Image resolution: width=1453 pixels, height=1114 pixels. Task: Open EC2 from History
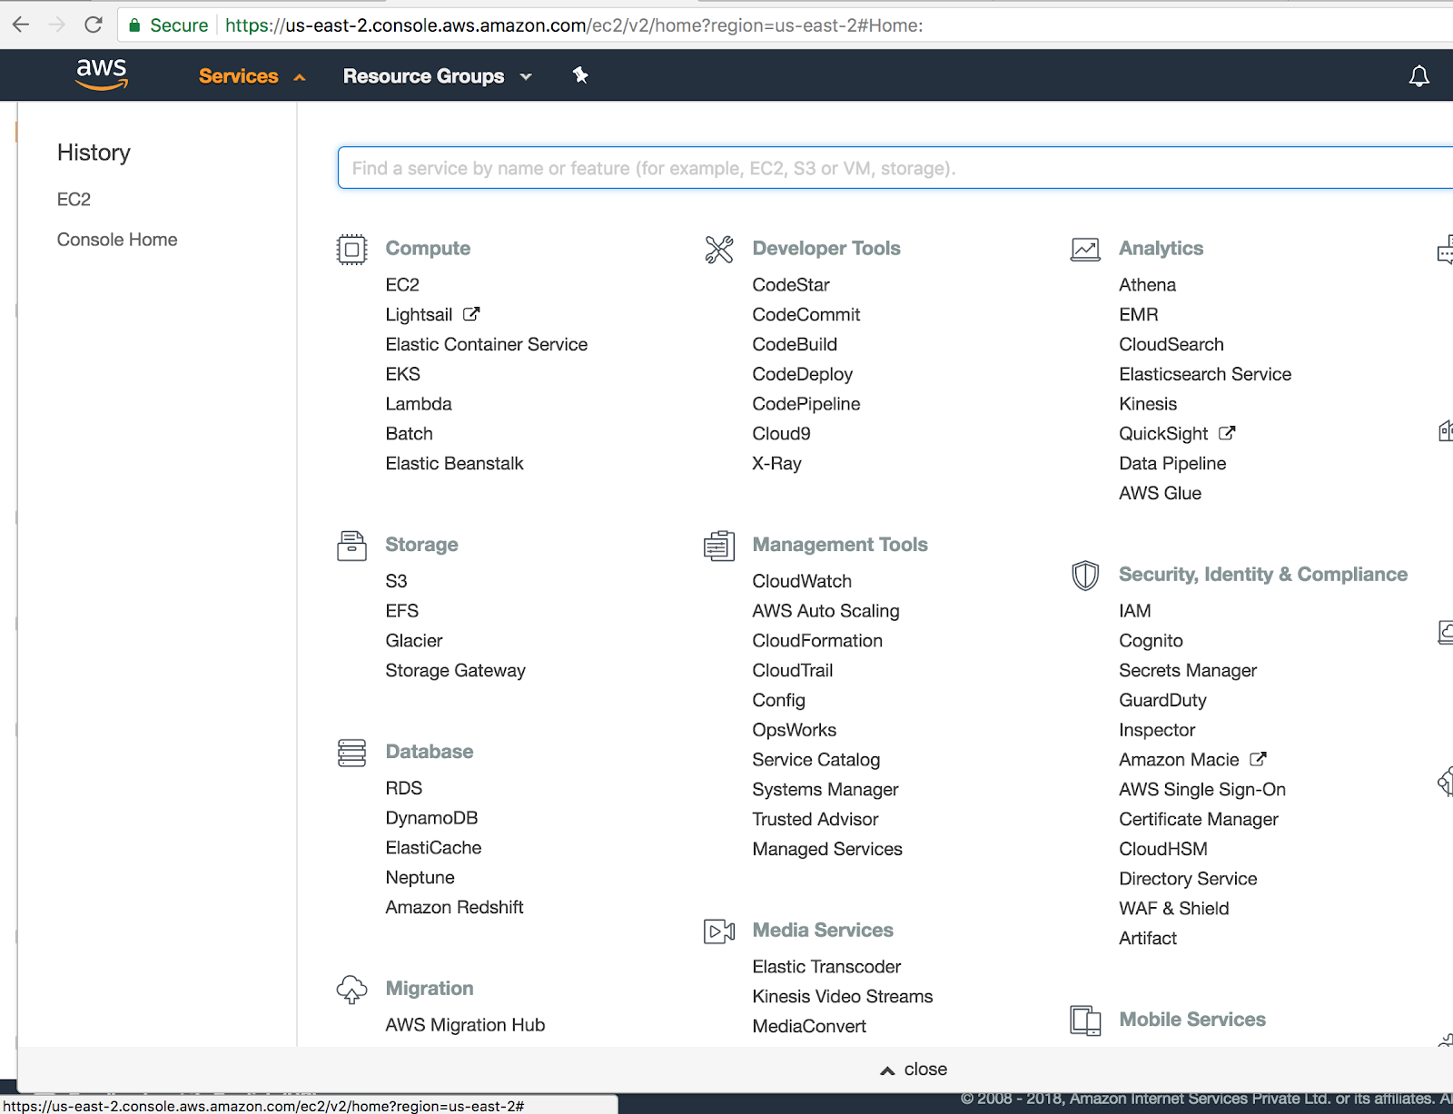[x=74, y=200]
